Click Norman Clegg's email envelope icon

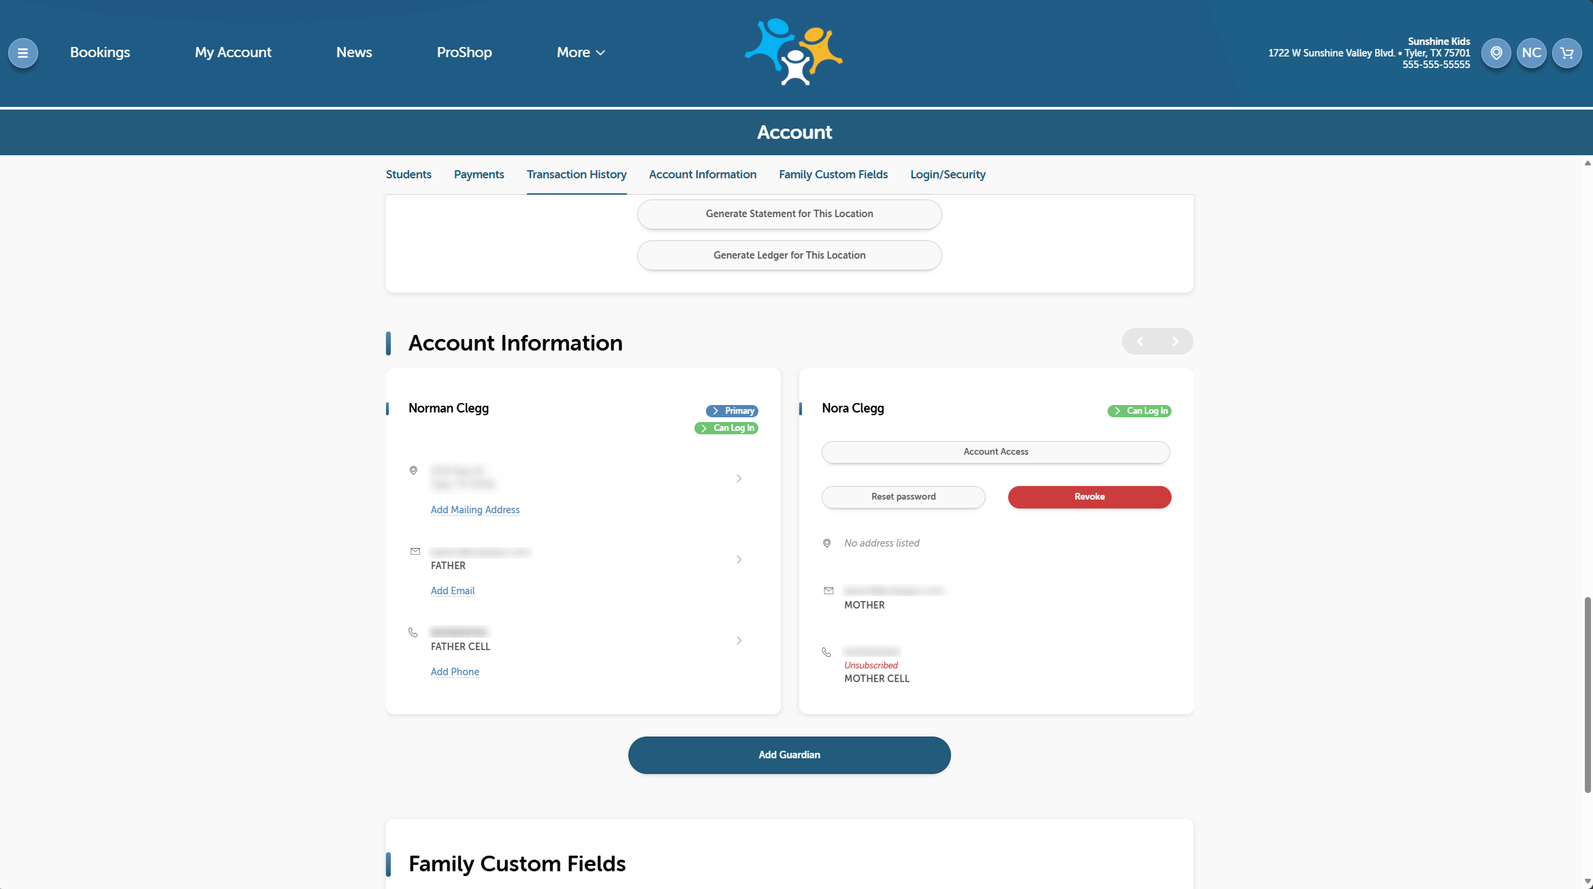coord(415,551)
